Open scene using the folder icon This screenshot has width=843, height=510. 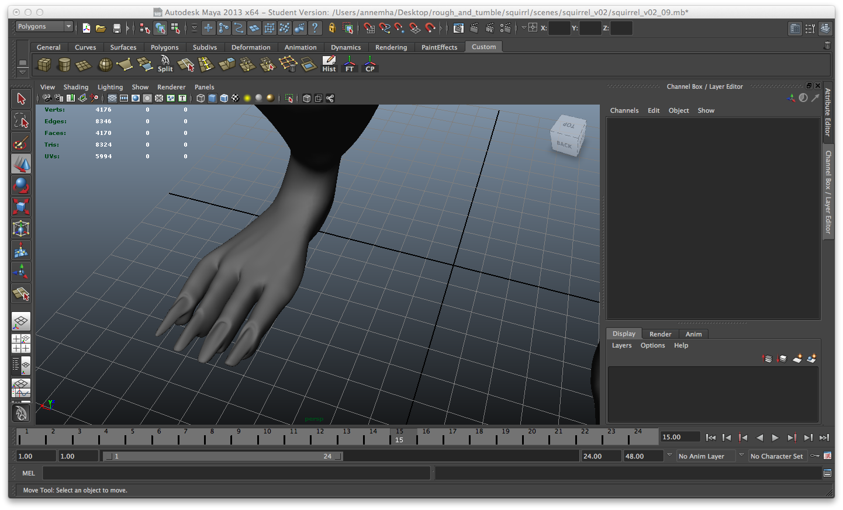(x=101, y=28)
